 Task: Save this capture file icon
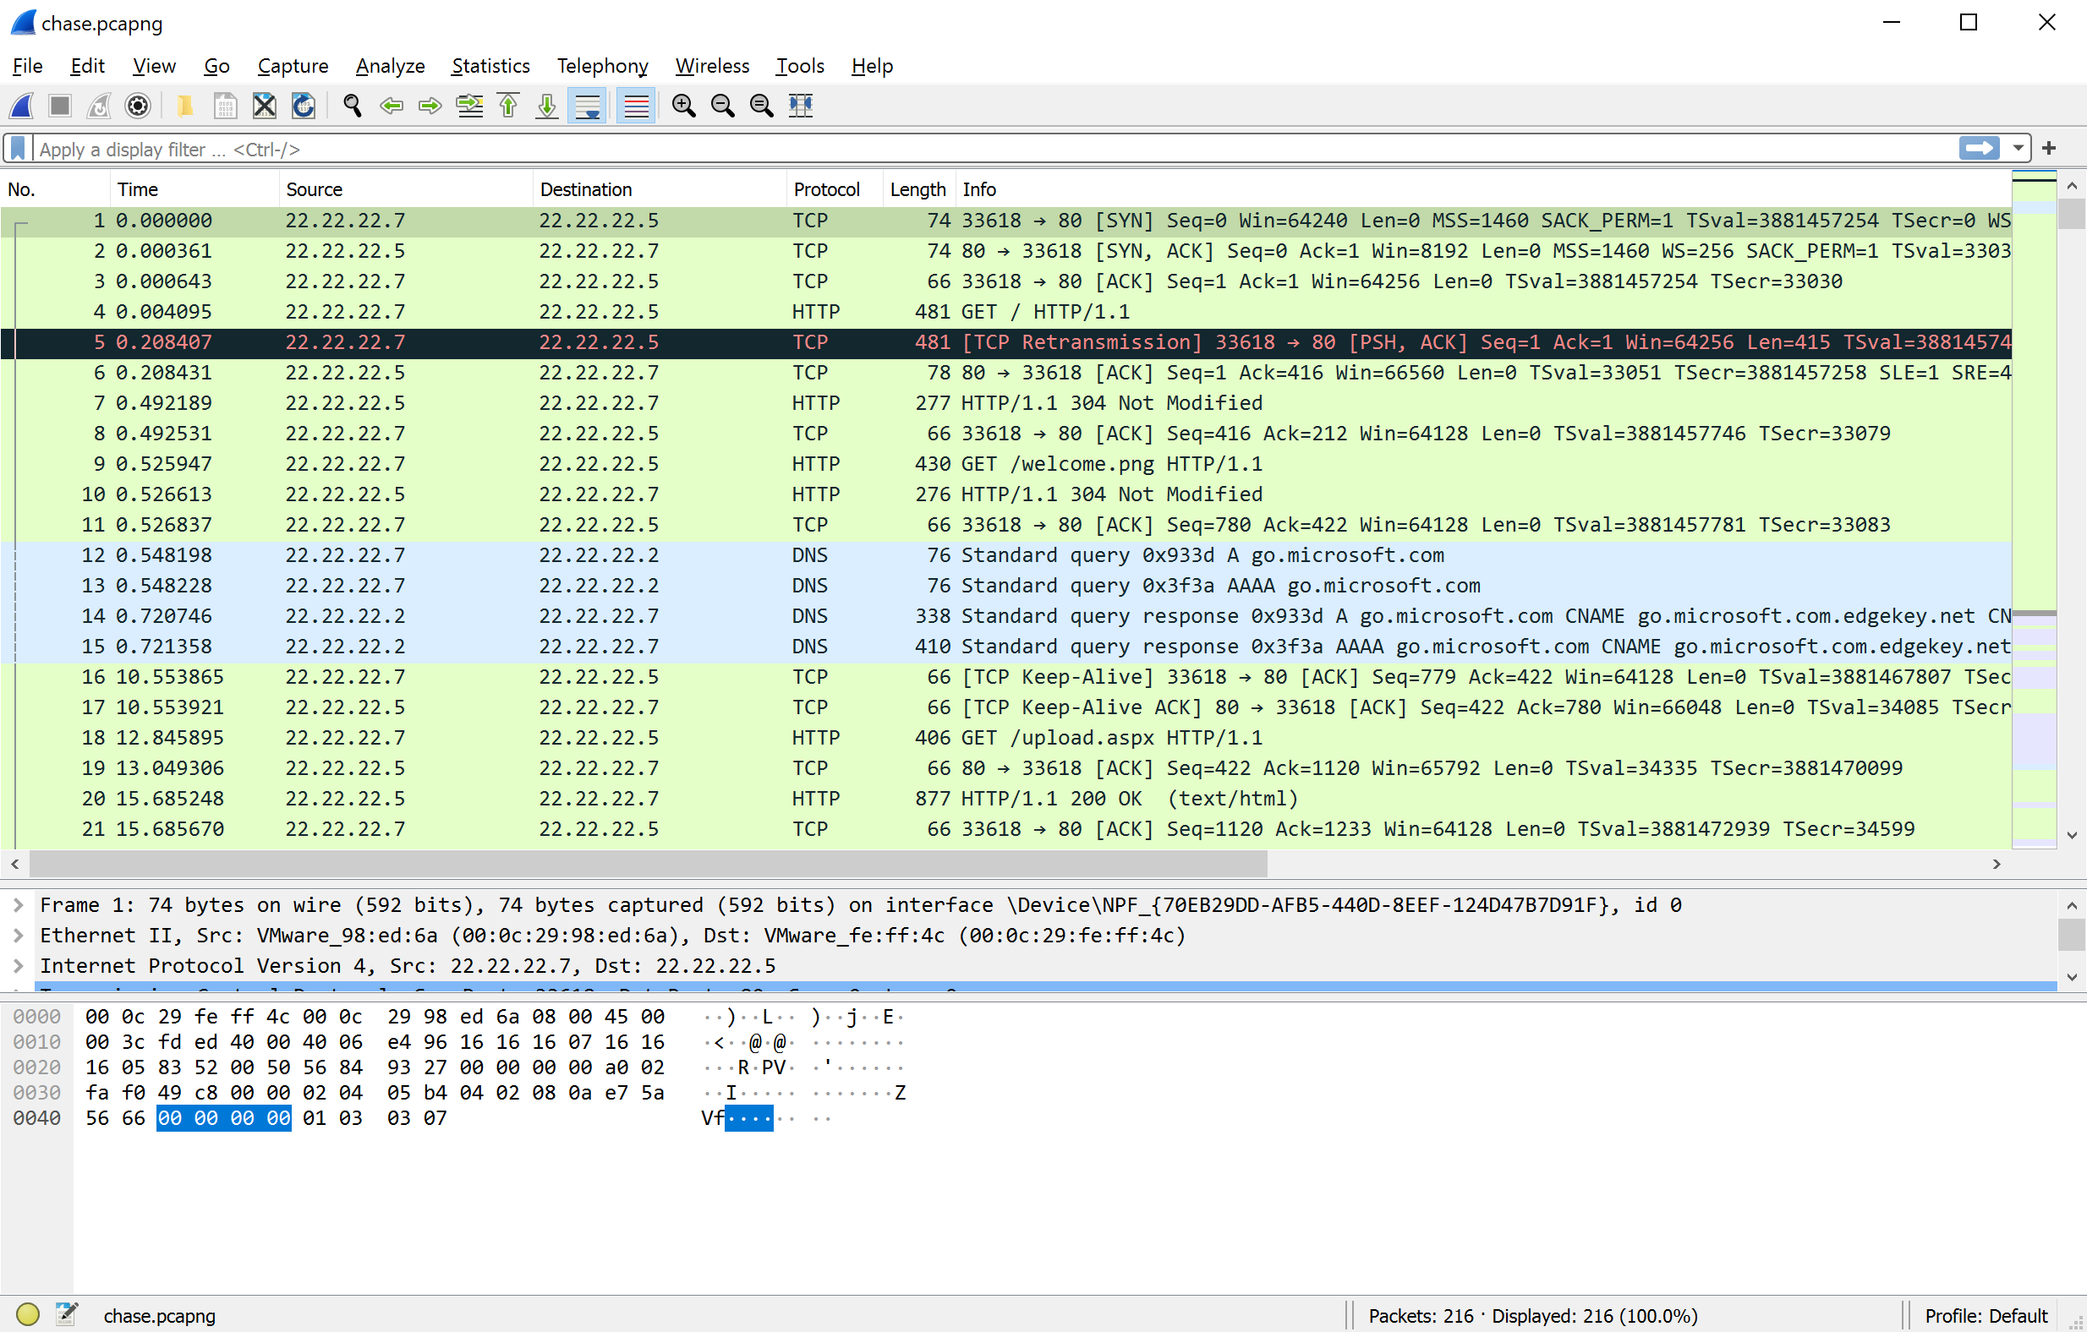(224, 106)
